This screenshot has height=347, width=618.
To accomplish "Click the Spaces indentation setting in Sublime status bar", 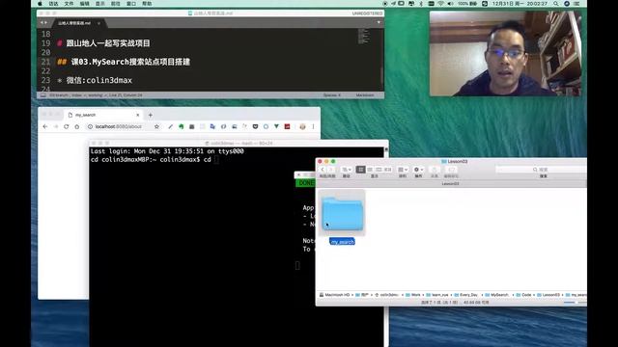I will [x=332, y=95].
